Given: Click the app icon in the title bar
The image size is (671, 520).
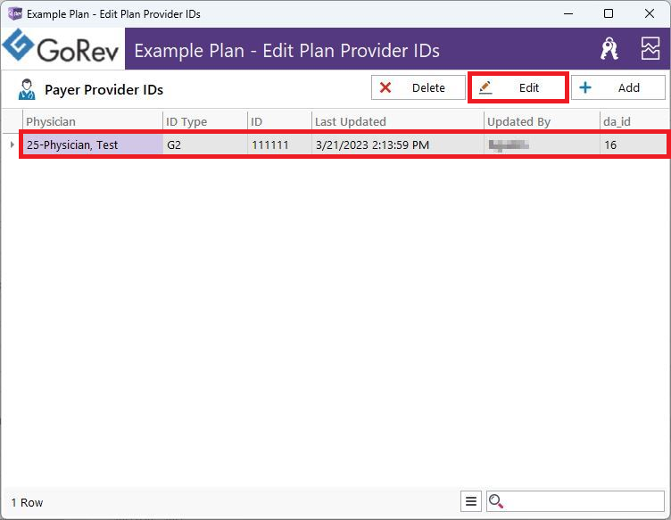Looking at the screenshot, I should [x=15, y=13].
